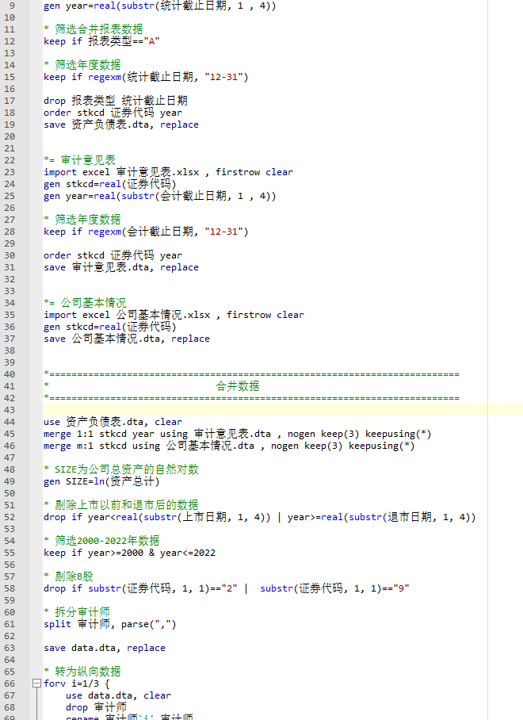Click line number 52 in the gutter
523x720 pixels.
click(10, 517)
